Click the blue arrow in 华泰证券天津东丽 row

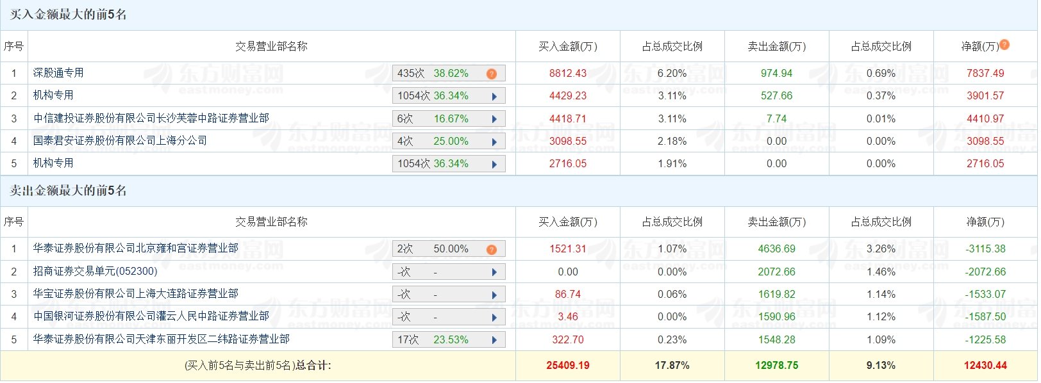pos(494,340)
